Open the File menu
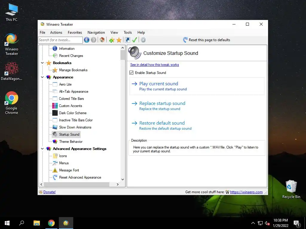This screenshot has width=306, height=229. click(x=42, y=33)
